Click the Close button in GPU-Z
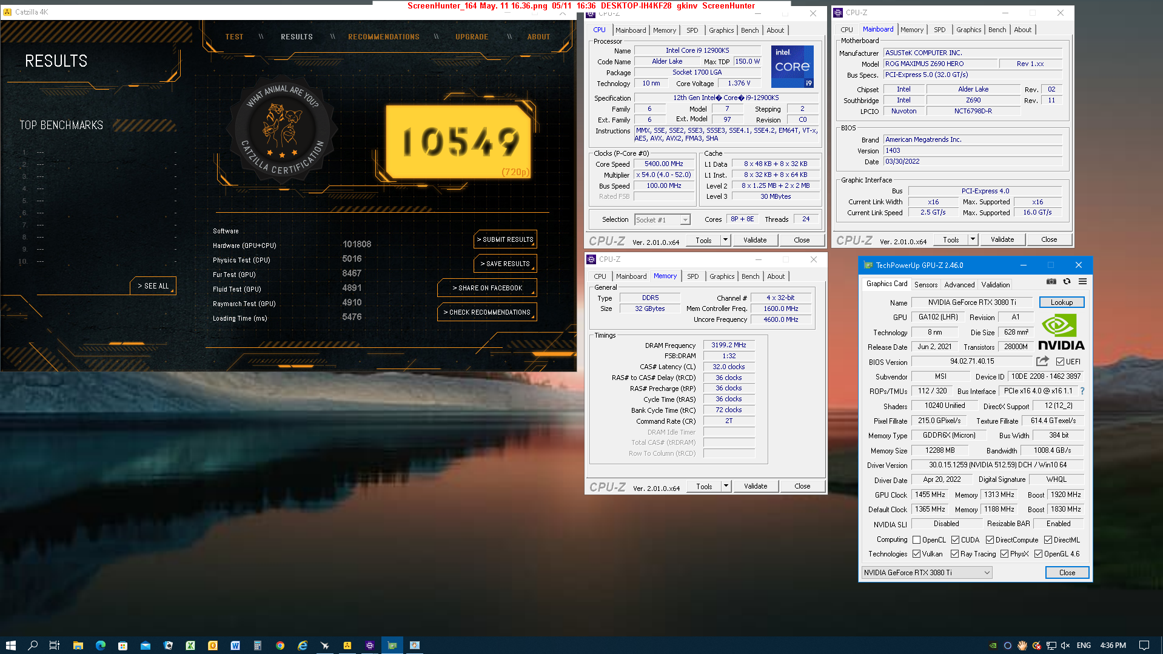 pos(1067,573)
